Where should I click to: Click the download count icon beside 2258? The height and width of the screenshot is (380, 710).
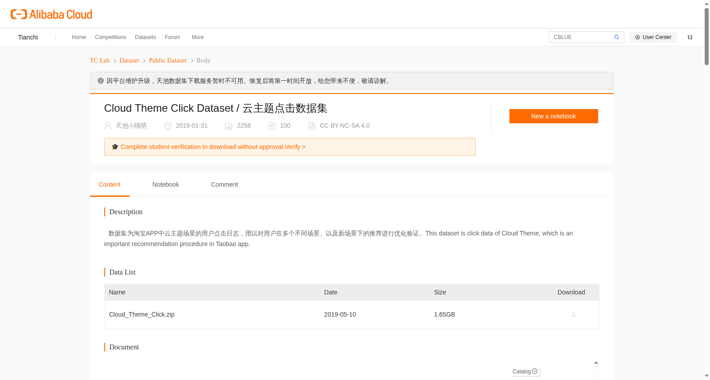[229, 126]
